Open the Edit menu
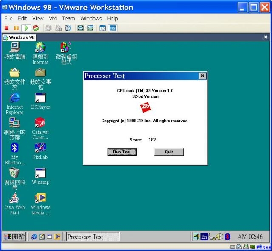This screenshot has width=272, height=251. (22, 18)
